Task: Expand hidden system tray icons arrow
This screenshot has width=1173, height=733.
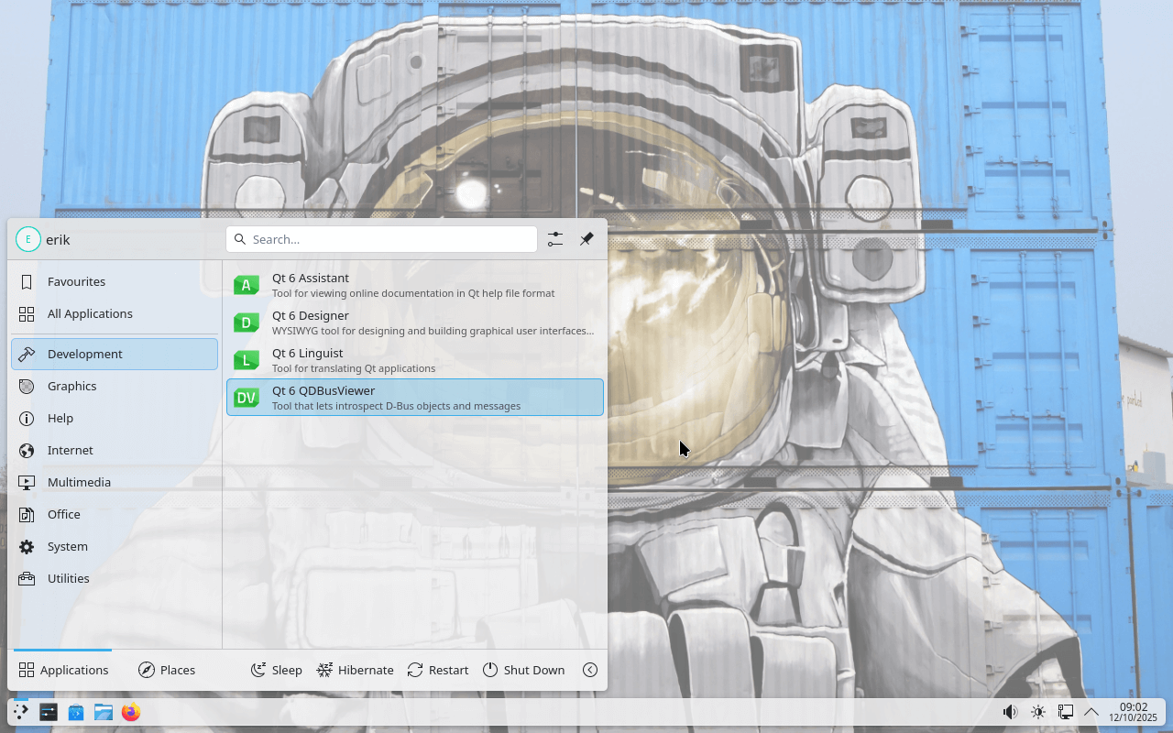Action: 1091,712
